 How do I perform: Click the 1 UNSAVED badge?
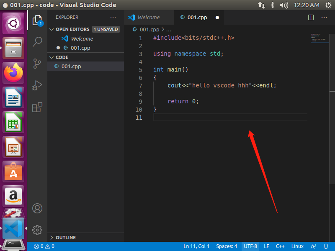click(x=106, y=29)
